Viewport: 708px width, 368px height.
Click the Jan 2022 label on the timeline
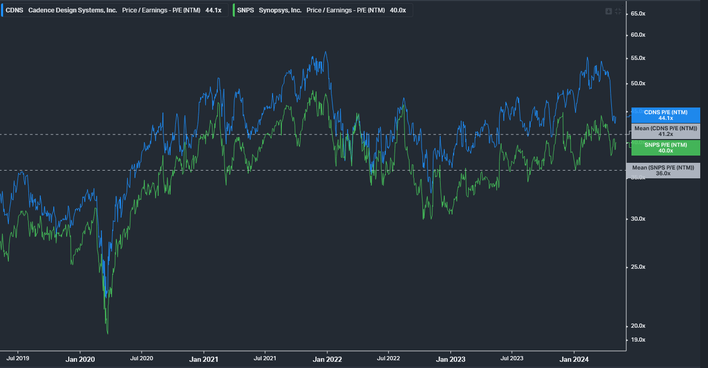click(327, 359)
